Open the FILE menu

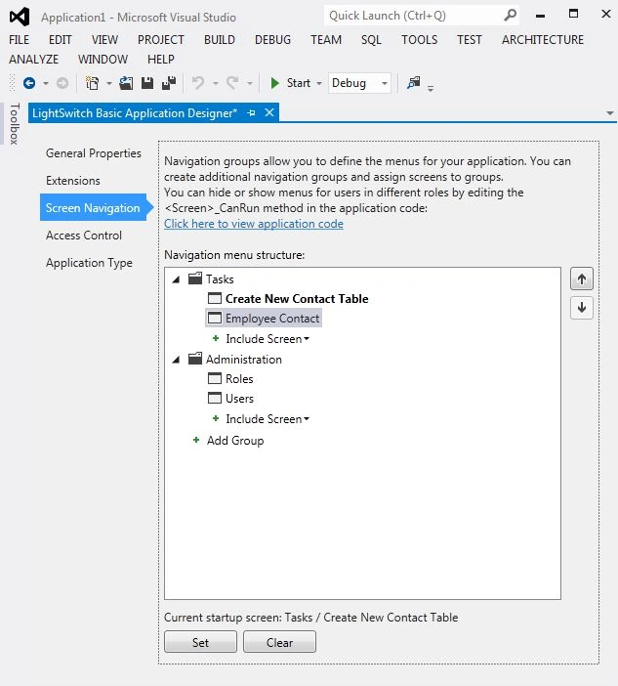[x=20, y=40]
